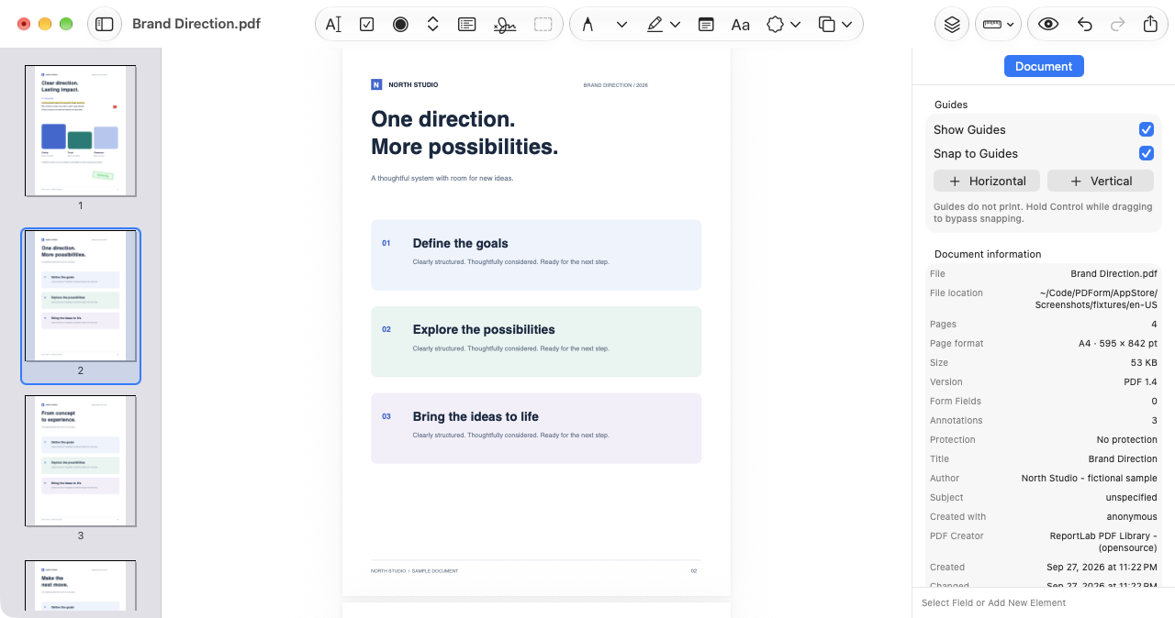Select the dashed selection area tool
This screenshot has height=618, width=1175.
pyautogui.click(x=543, y=25)
